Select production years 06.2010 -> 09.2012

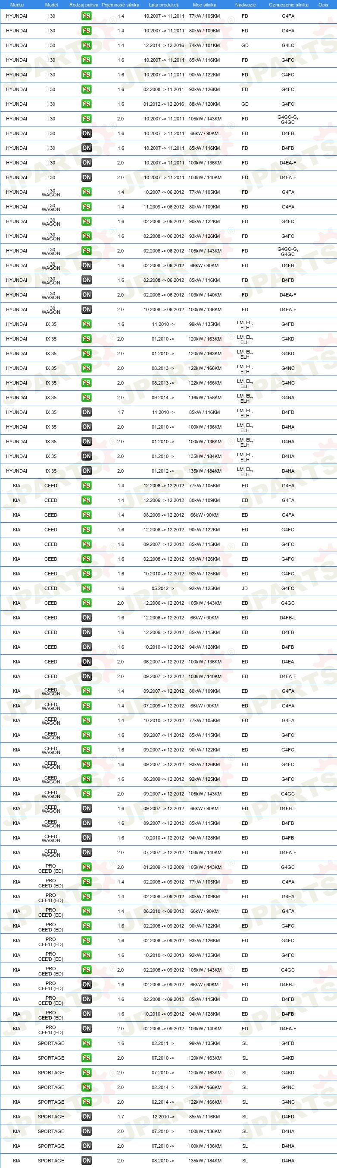click(x=163, y=911)
